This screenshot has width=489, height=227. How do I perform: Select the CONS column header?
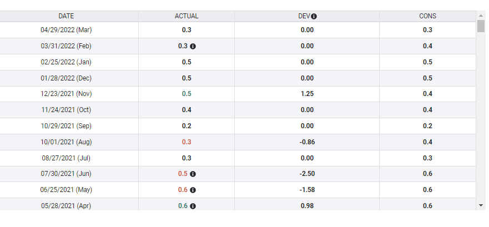click(x=427, y=17)
